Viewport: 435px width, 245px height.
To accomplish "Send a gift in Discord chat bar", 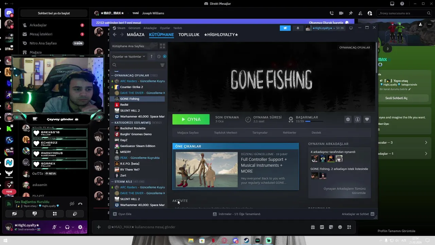I will pos(313,227).
